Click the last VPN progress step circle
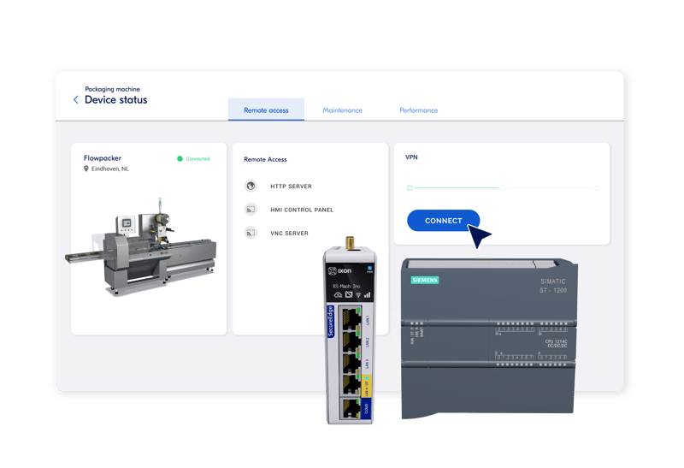The width and height of the screenshot is (684, 468). click(x=597, y=187)
